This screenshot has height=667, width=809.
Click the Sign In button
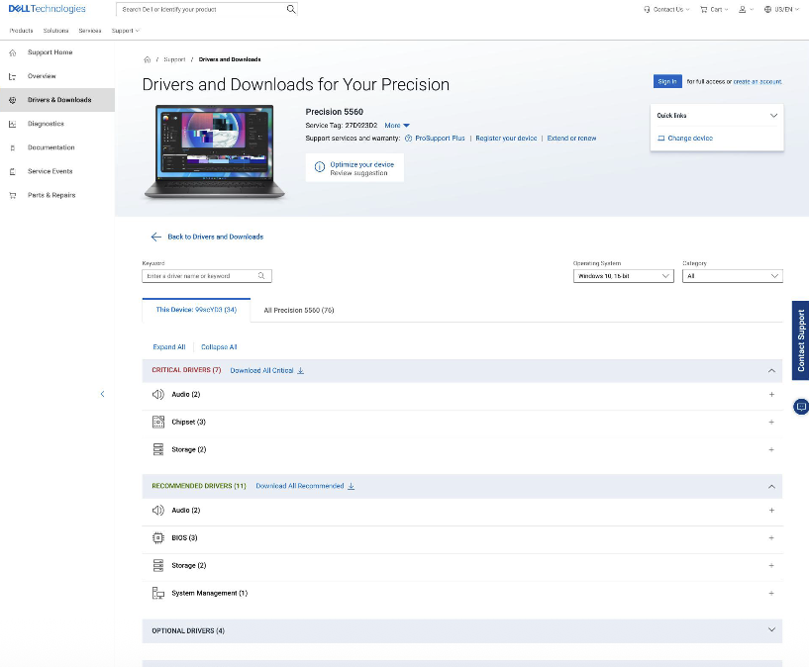point(667,81)
